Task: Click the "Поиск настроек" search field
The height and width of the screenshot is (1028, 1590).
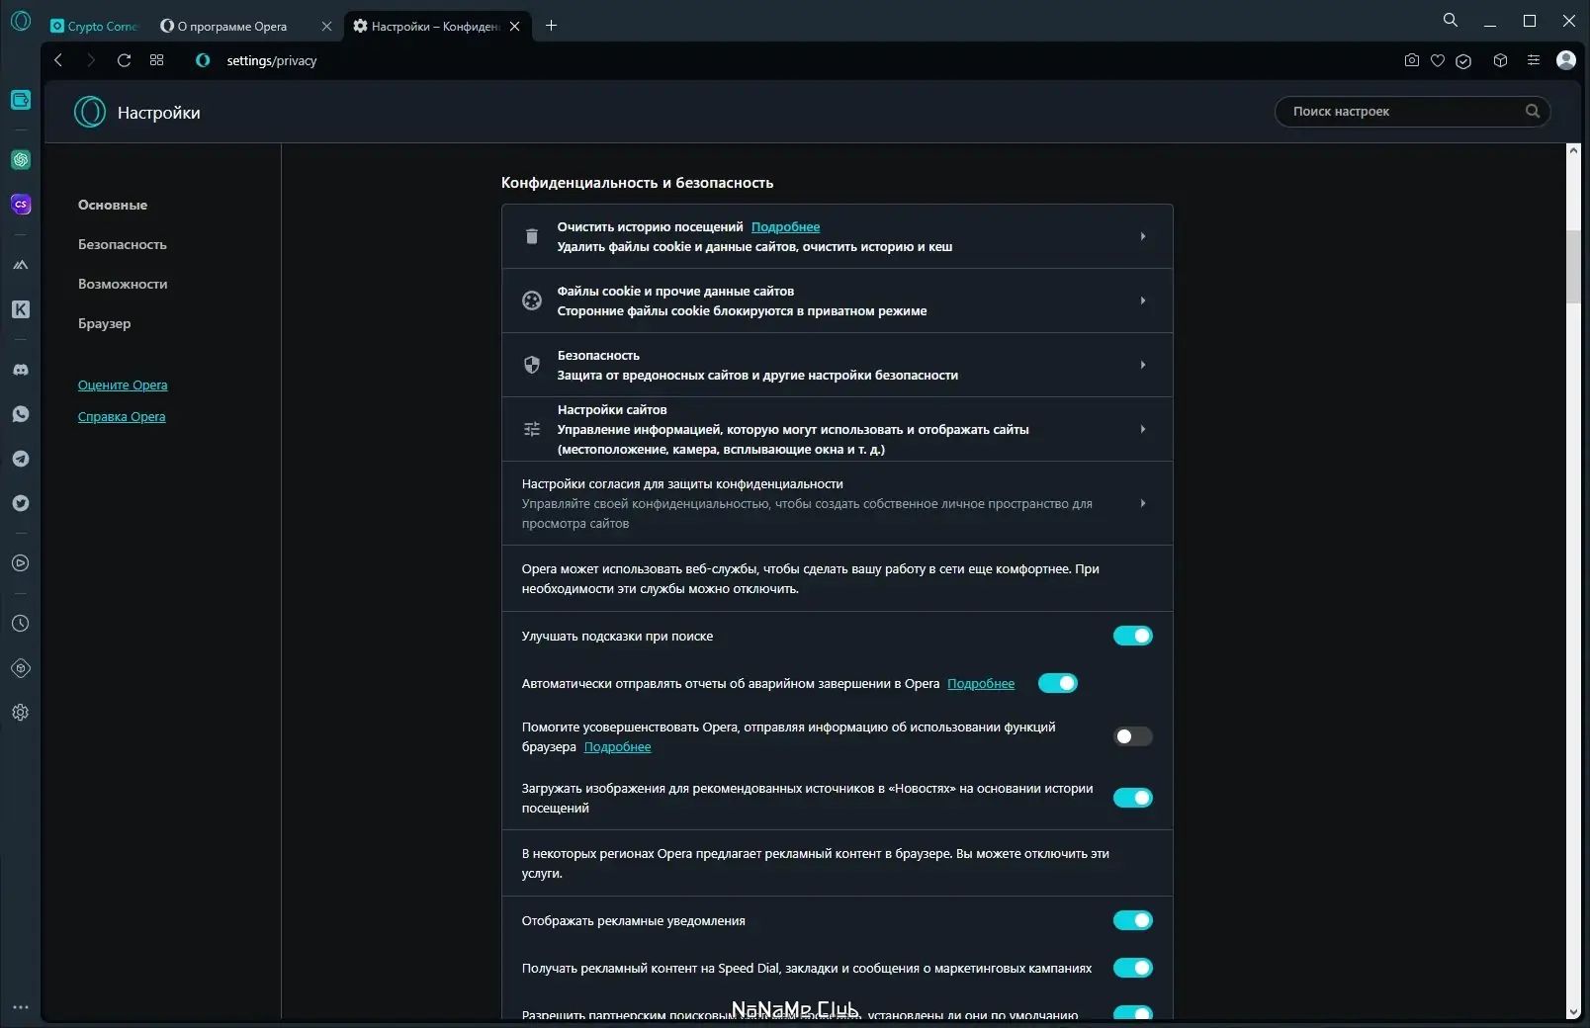Action: (1404, 112)
